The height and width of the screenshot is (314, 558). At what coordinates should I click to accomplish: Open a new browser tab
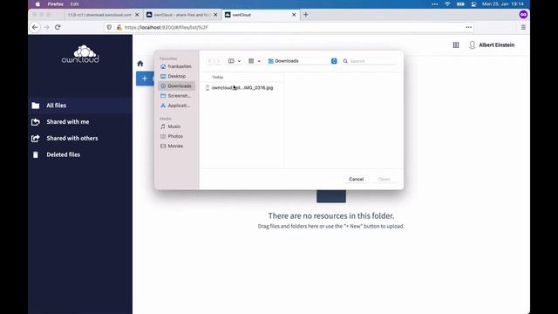click(306, 15)
